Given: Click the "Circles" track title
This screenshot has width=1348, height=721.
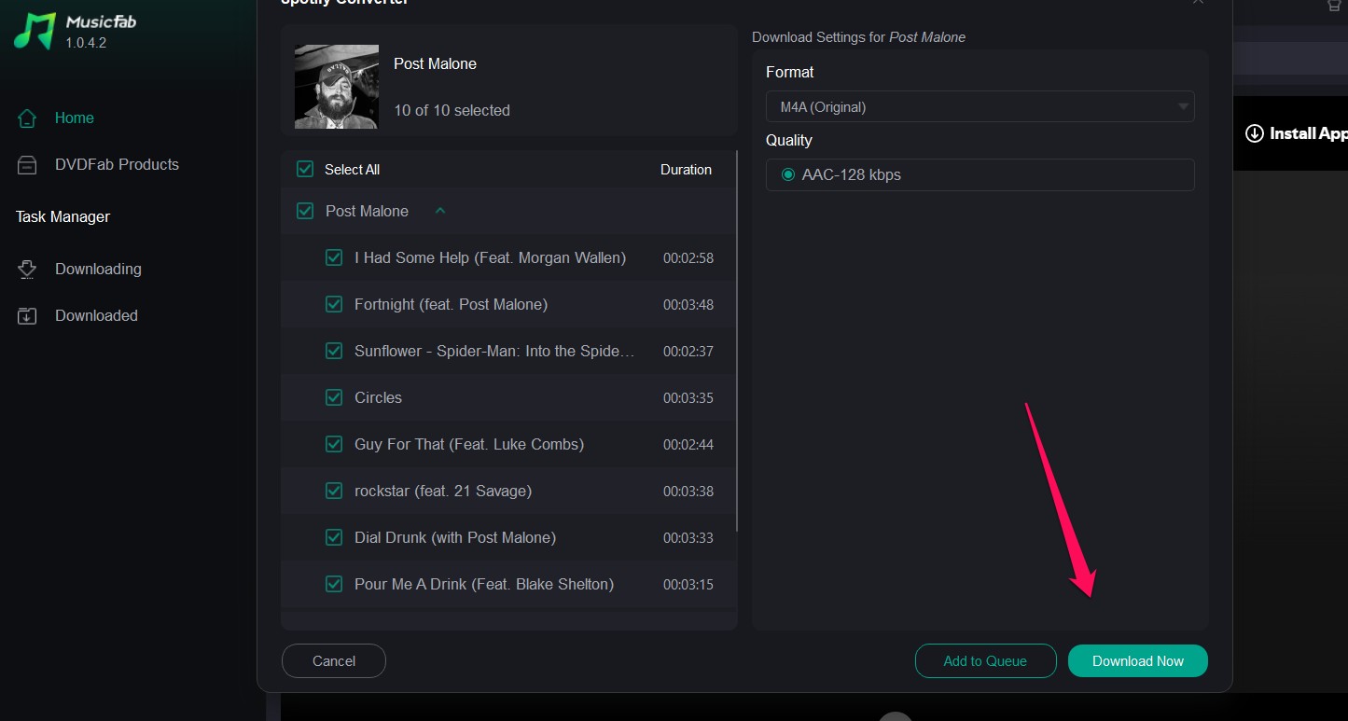Looking at the screenshot, I should tap(378, 397).
